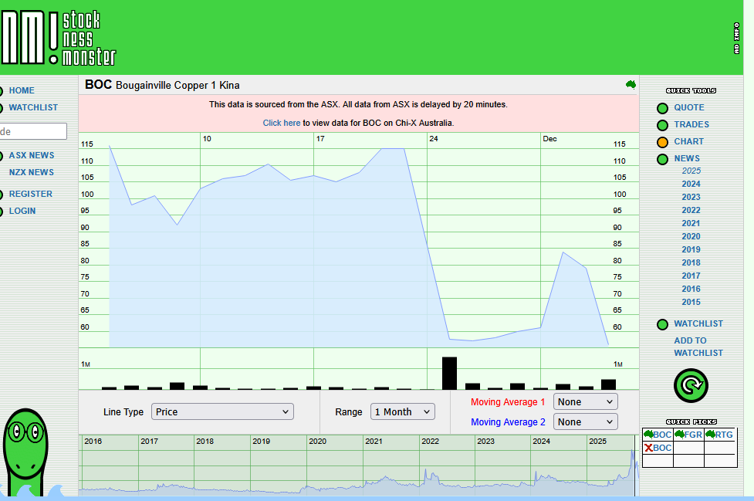The height and width of the screenshot is (501, 754).
Task: Open the Moving Average 2 dropdown
Action: 584,422
